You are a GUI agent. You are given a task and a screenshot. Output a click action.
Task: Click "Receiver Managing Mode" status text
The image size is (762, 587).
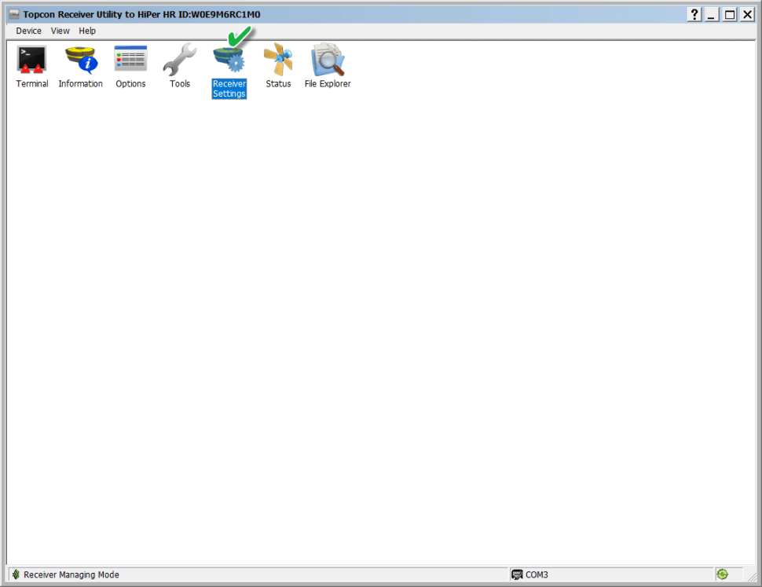click(71, 574)
